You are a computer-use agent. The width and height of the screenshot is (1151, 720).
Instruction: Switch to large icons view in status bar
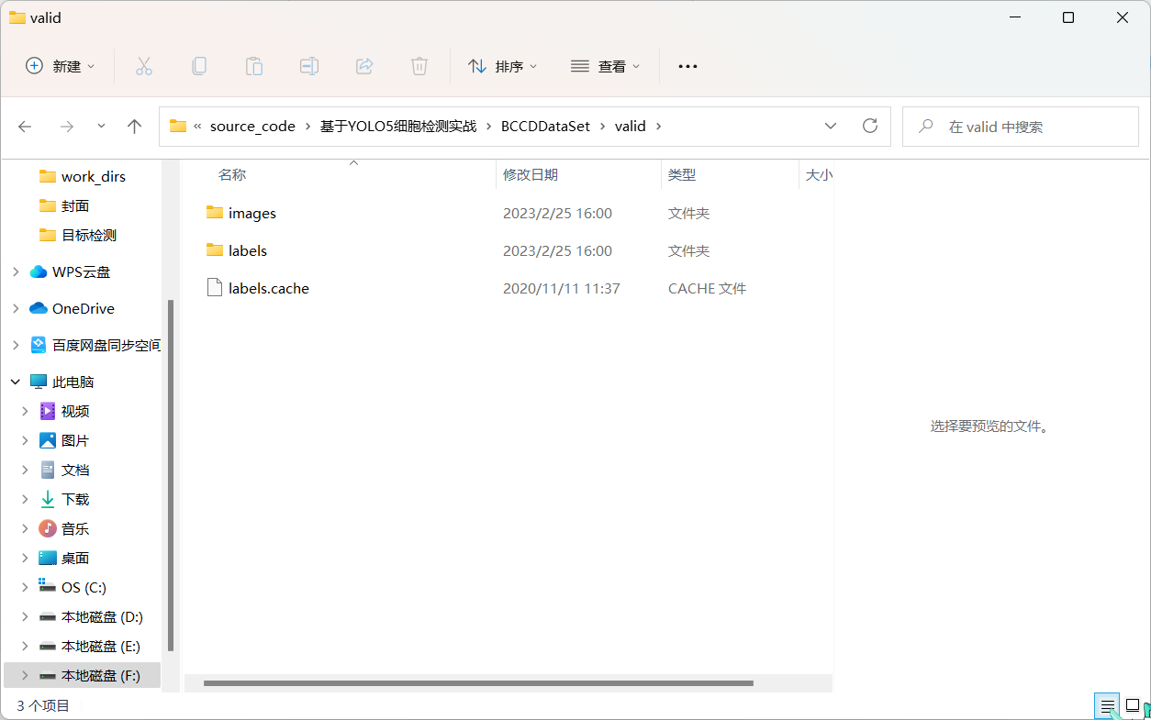[x=1133, y=705]
